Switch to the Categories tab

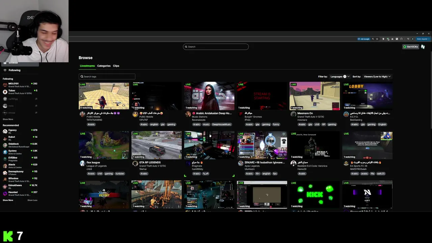pyautogui.click(x=104, y=66)
